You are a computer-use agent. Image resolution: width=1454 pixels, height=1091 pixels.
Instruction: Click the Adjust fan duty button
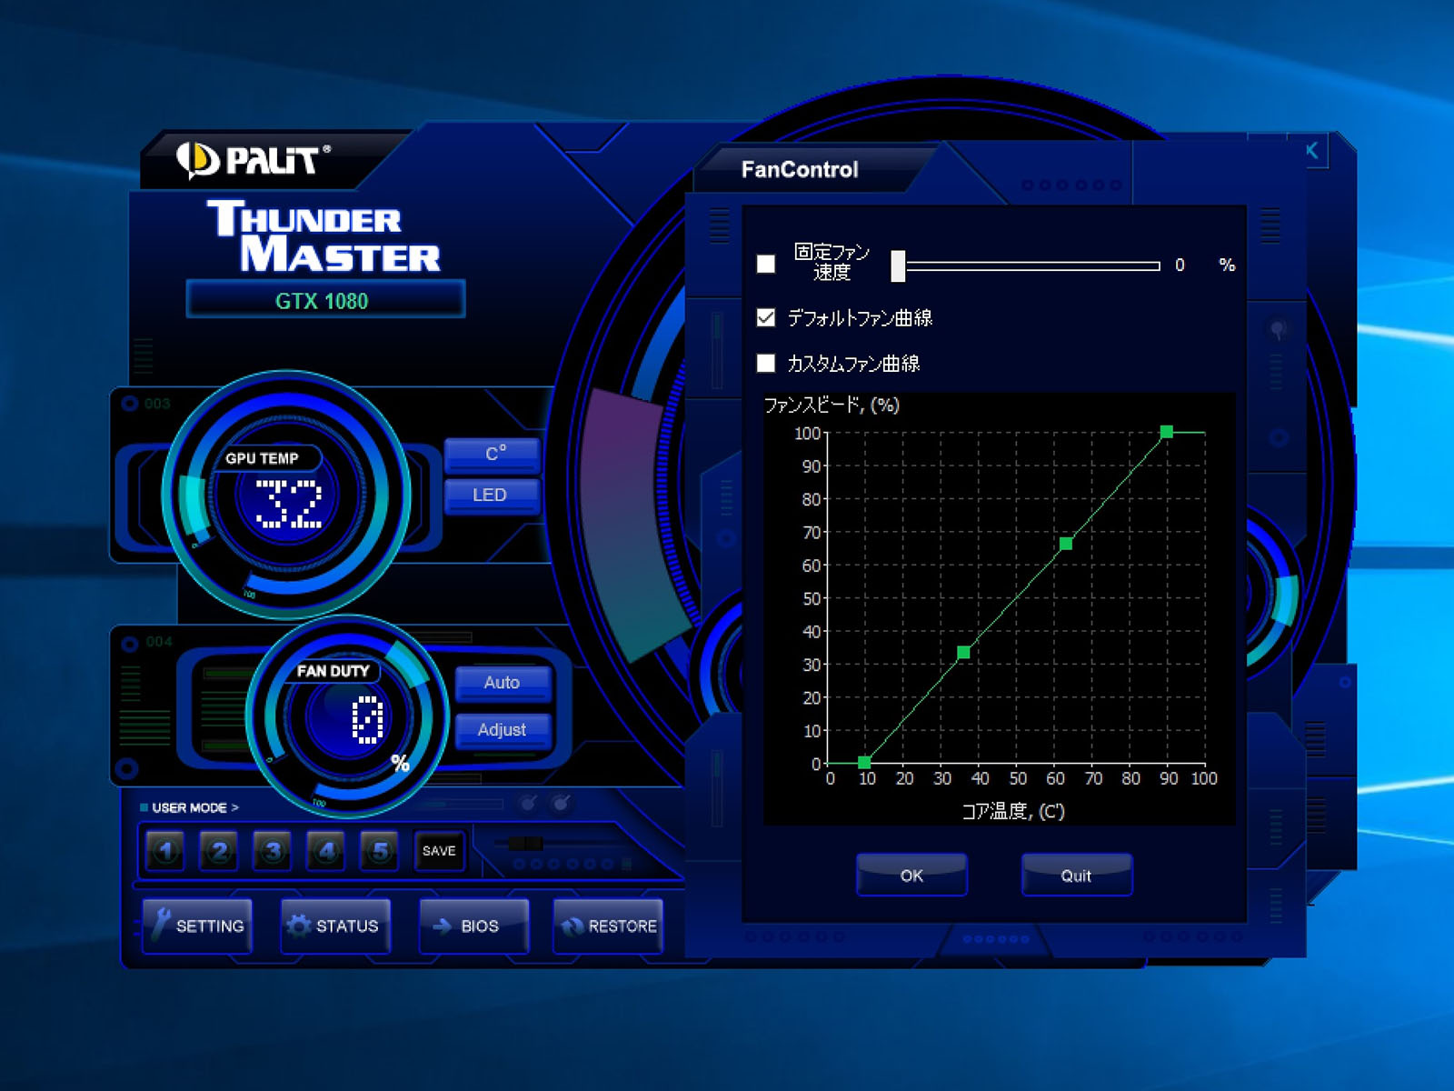click(503, 730)
